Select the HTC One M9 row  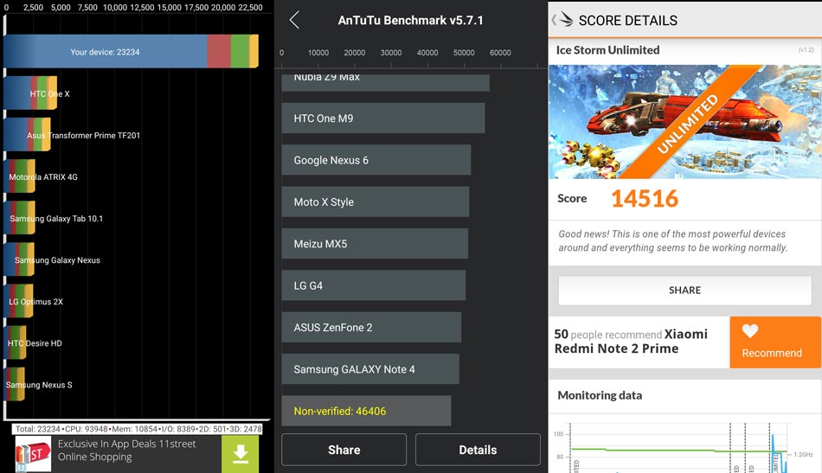click(x=383, y=118)
